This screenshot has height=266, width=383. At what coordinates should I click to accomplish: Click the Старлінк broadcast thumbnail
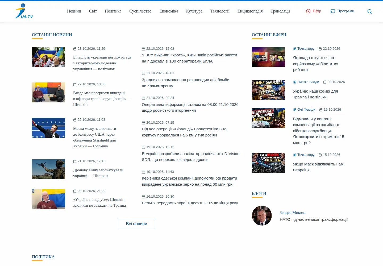coord(268,163)
